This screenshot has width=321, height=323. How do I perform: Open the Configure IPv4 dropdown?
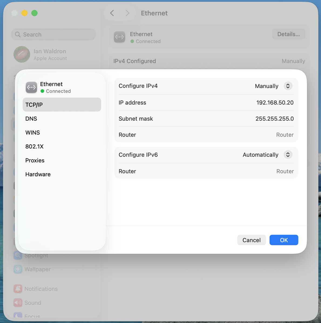coord(288,86)
